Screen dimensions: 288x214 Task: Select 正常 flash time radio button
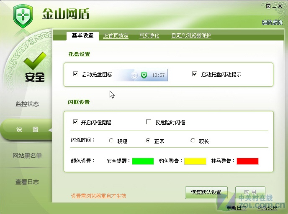point(148,141)
